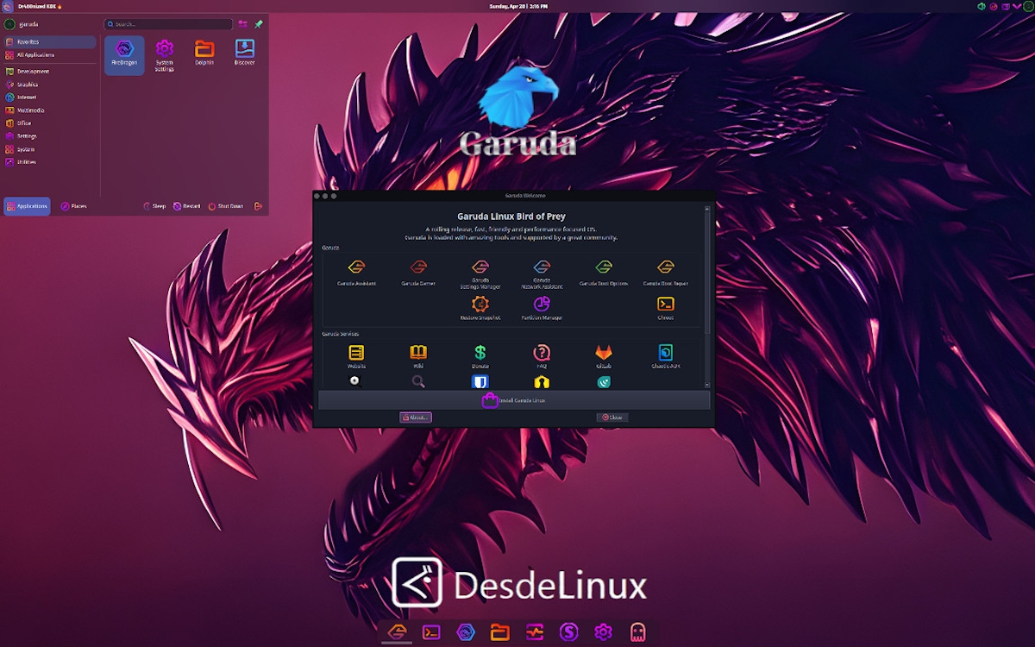Open the ghost icon in the dock

637,632
